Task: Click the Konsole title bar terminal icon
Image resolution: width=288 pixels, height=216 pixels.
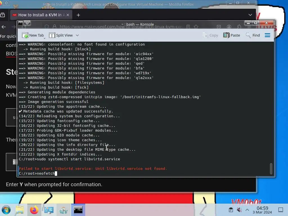Action: [x=20, y=23]
